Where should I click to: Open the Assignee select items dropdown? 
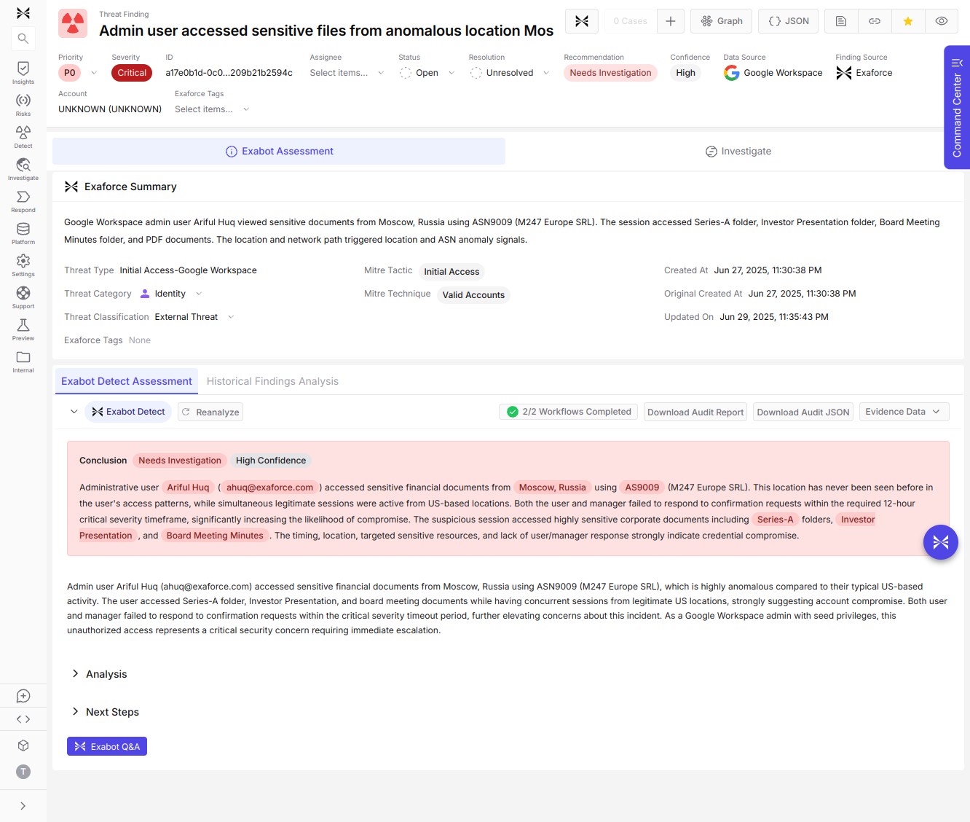point(347,73)
